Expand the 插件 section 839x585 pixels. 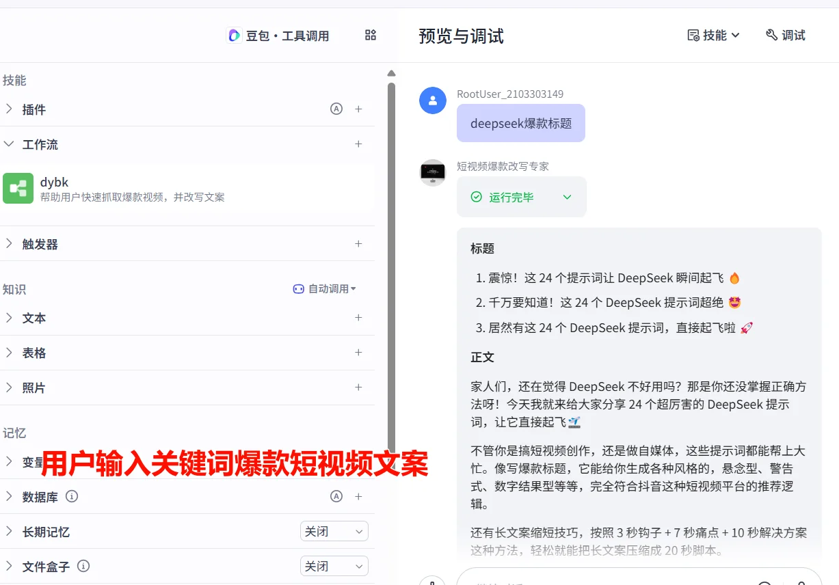[9, 109]
